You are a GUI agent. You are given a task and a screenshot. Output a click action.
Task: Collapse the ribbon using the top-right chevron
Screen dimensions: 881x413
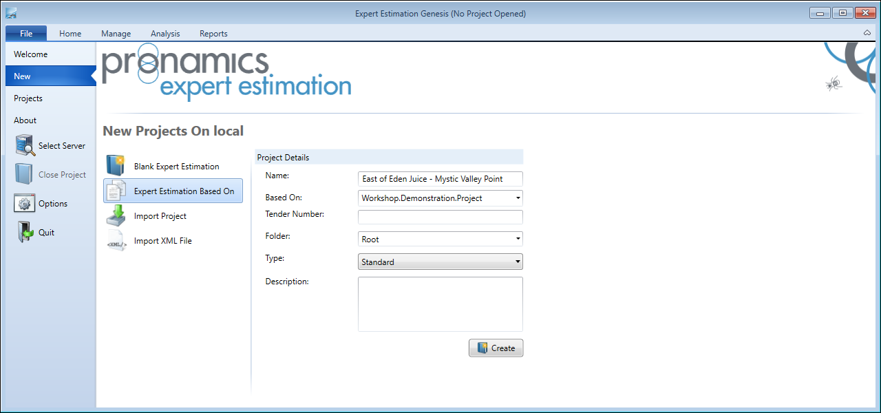[867, 33]
